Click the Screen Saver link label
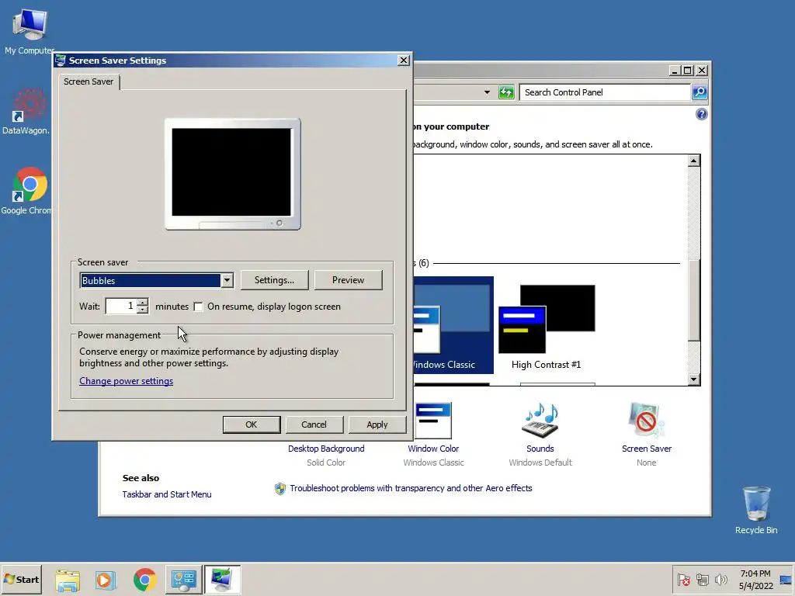Viewport: 795px width, 596px height. pyautogui.click(x=647, y=449)
